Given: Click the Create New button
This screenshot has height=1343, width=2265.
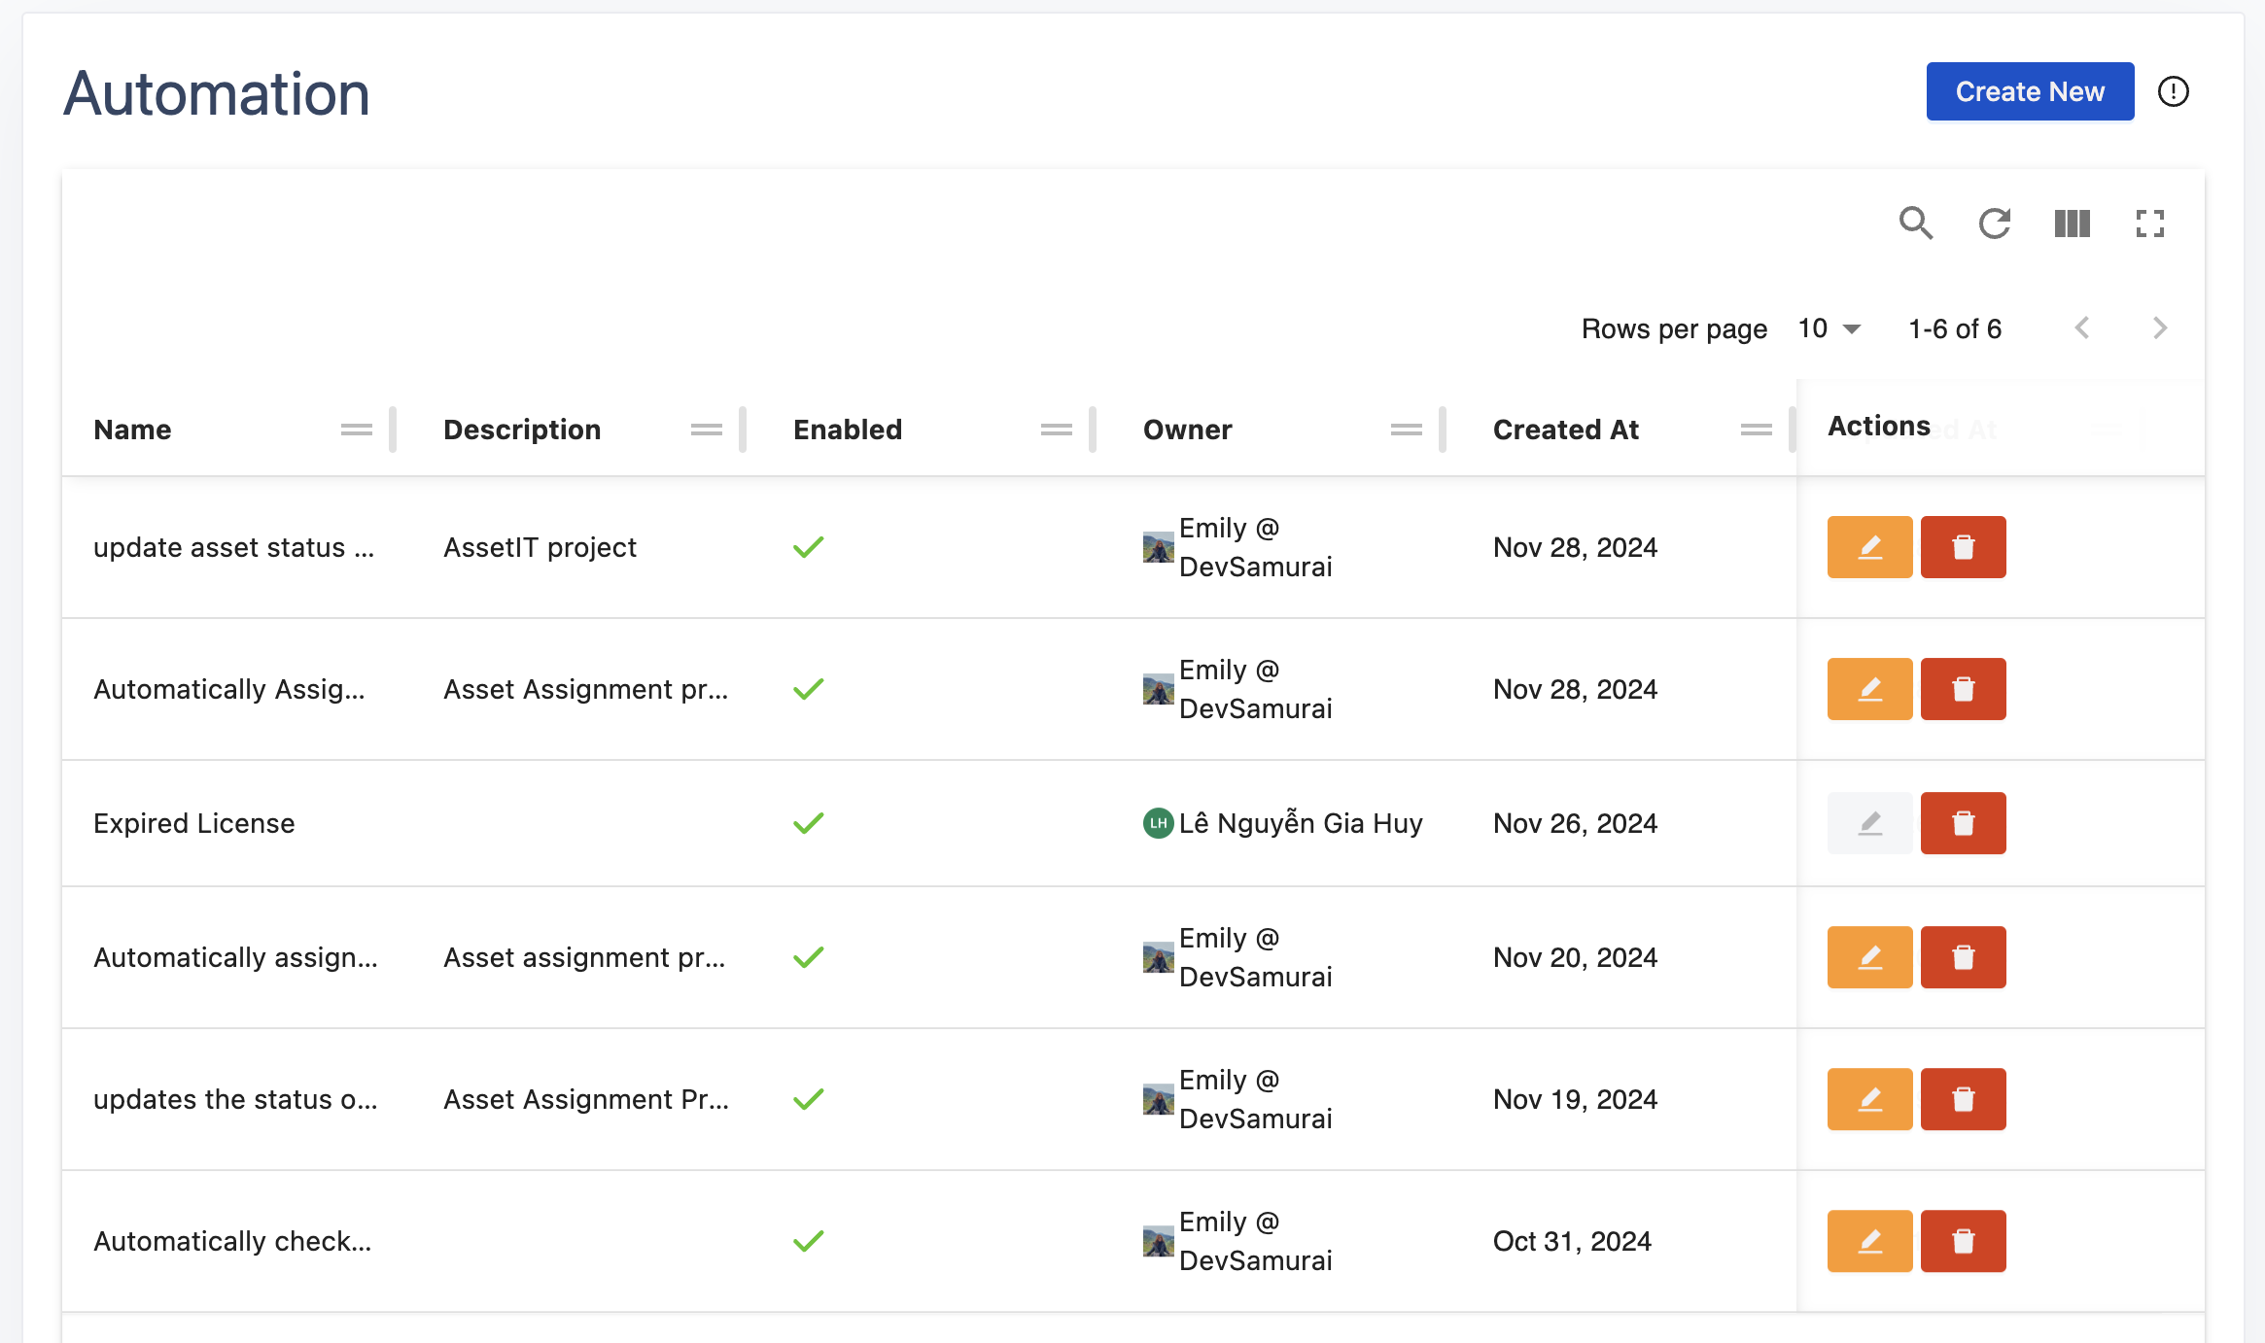Looking at the screenshot, I should click(x=2029, y=91).
